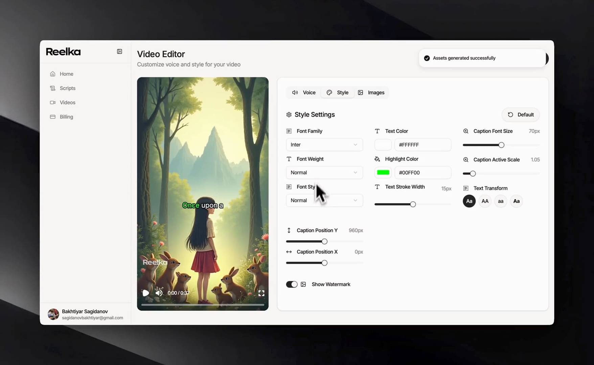Enter fullscreen video preview
594x365 pixels.
coord(261,293)
